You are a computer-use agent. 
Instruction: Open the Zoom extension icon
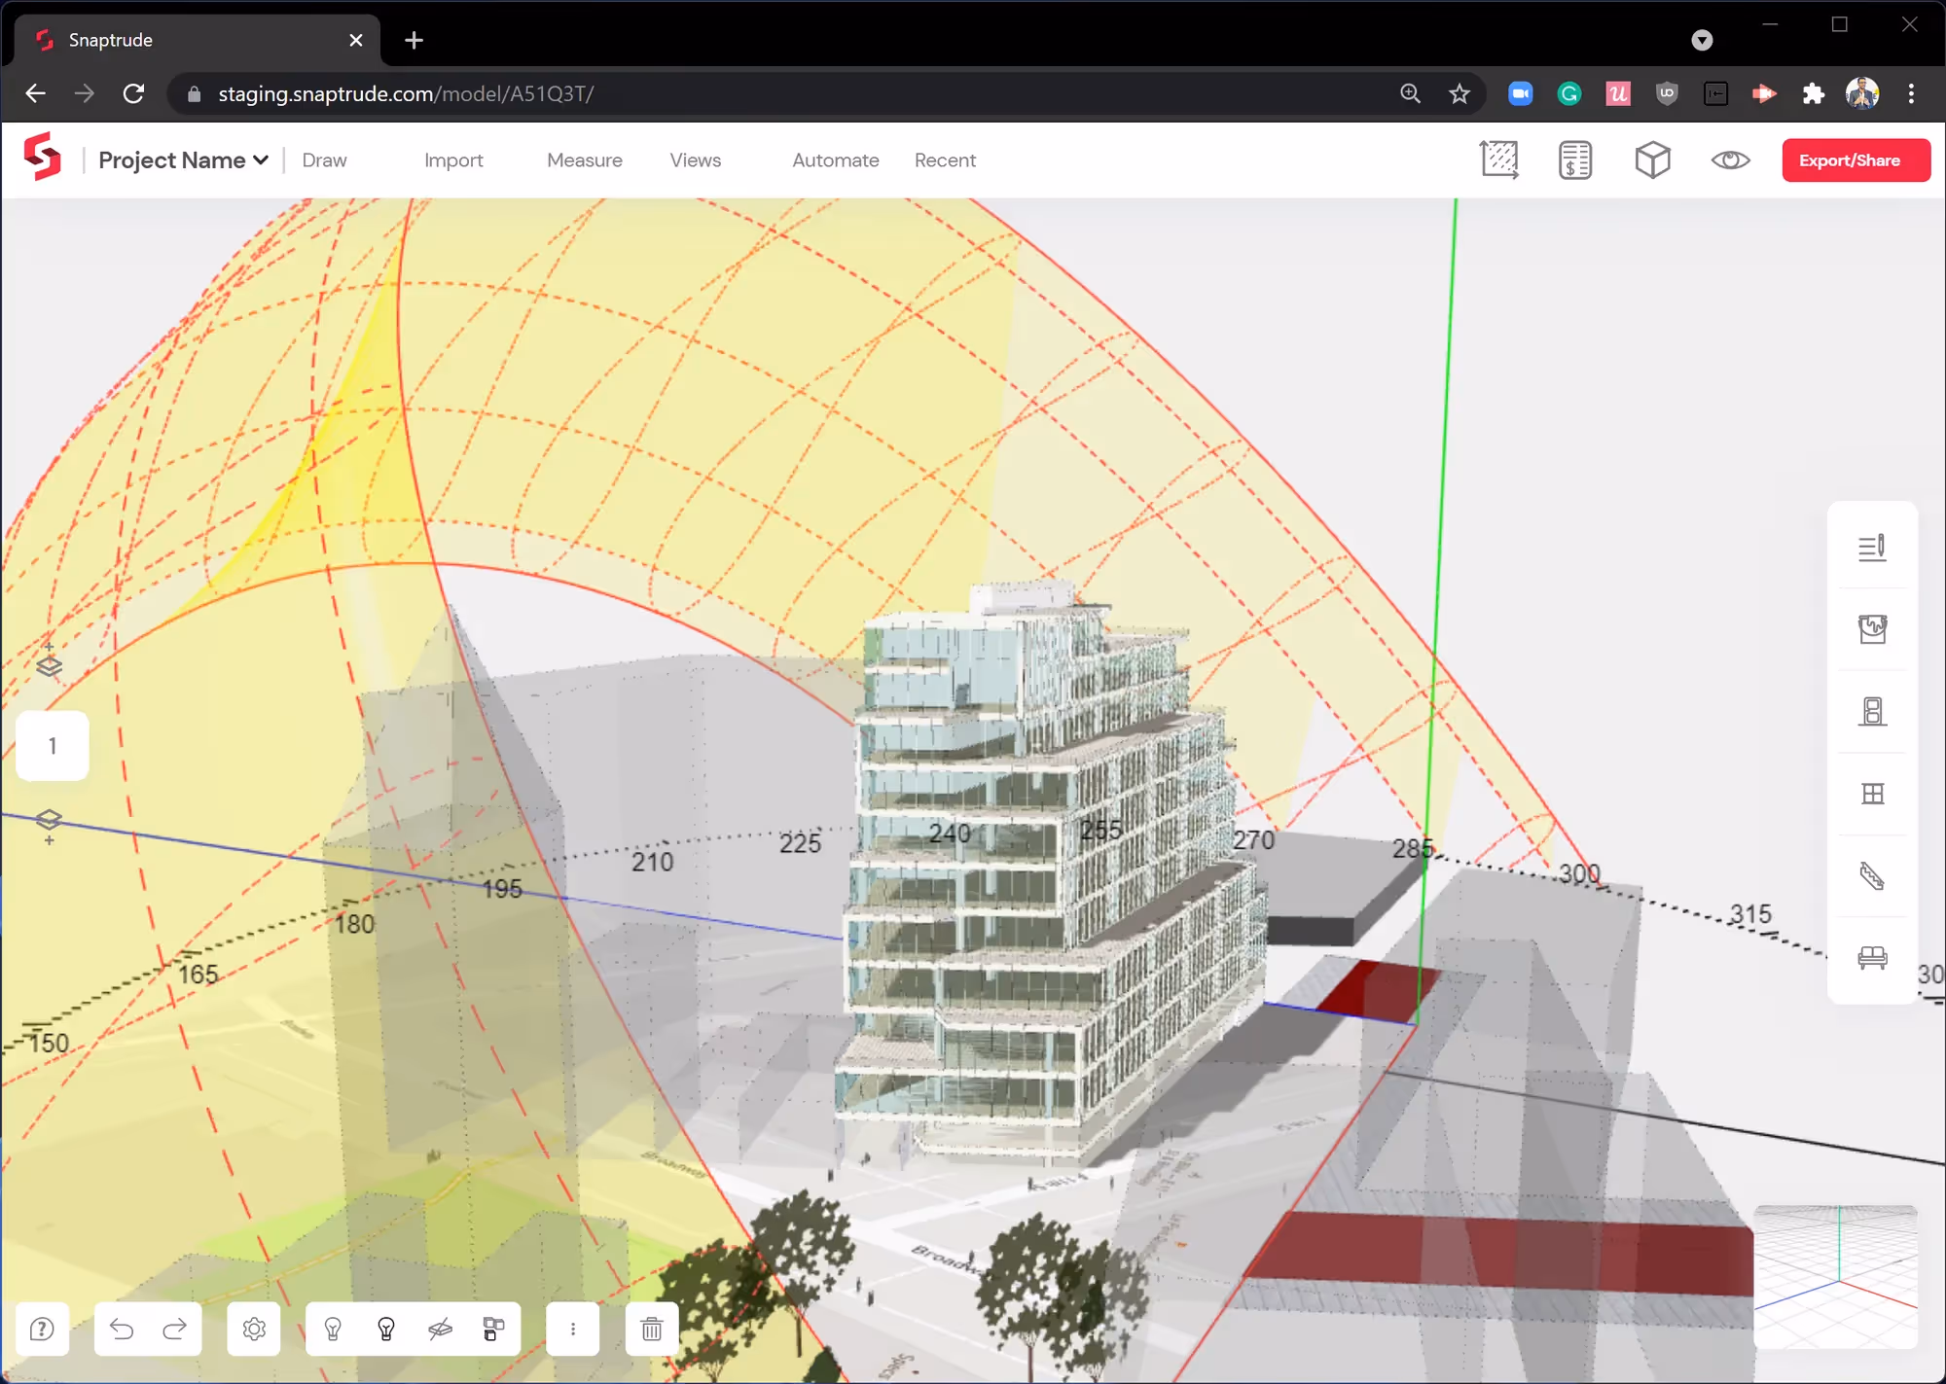click(x=1520, y=93)
